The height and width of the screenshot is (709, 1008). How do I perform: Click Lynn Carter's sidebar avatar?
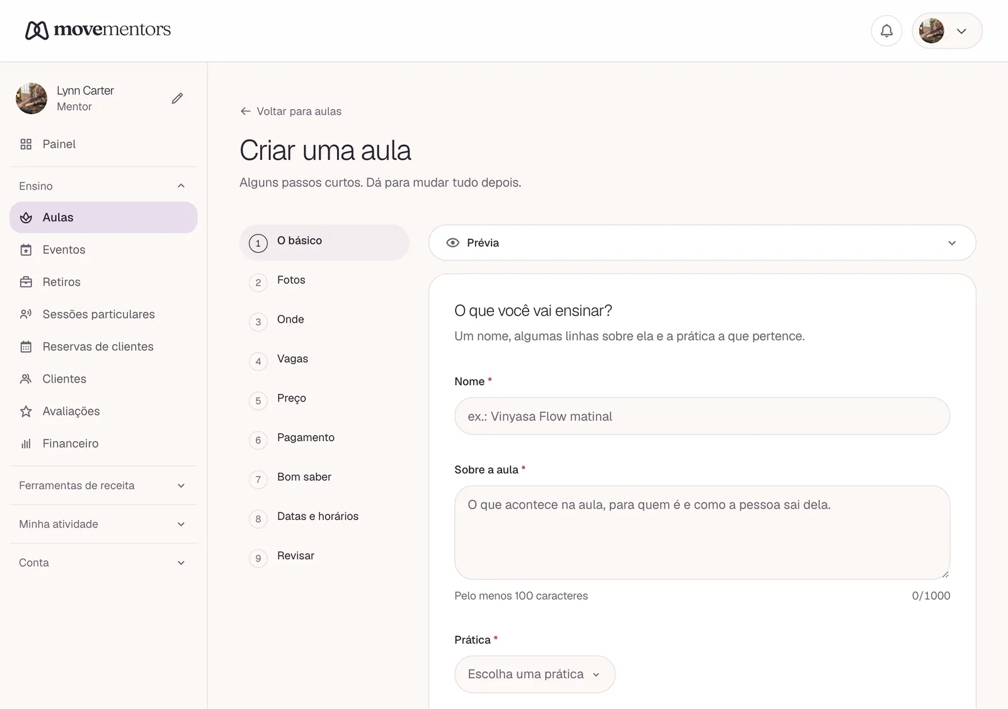(x=31, y=98)
